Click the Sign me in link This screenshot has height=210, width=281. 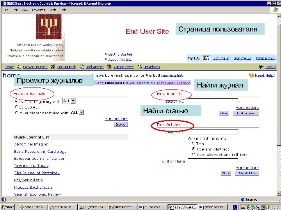tap(221, 58)
